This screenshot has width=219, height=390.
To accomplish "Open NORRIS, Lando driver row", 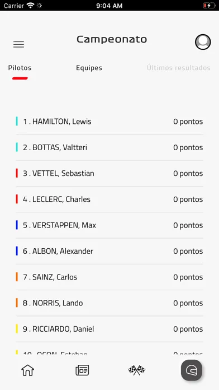I will click(109, 303).
